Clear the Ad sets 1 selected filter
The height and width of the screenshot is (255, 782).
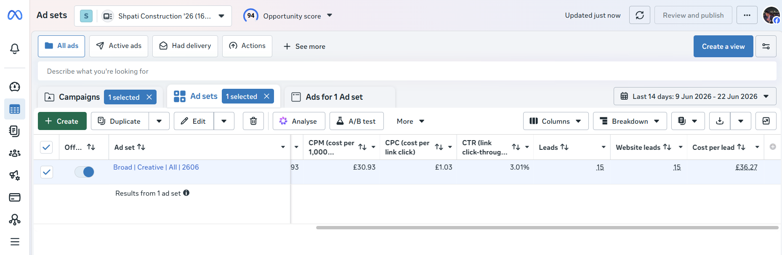(266, 96)
